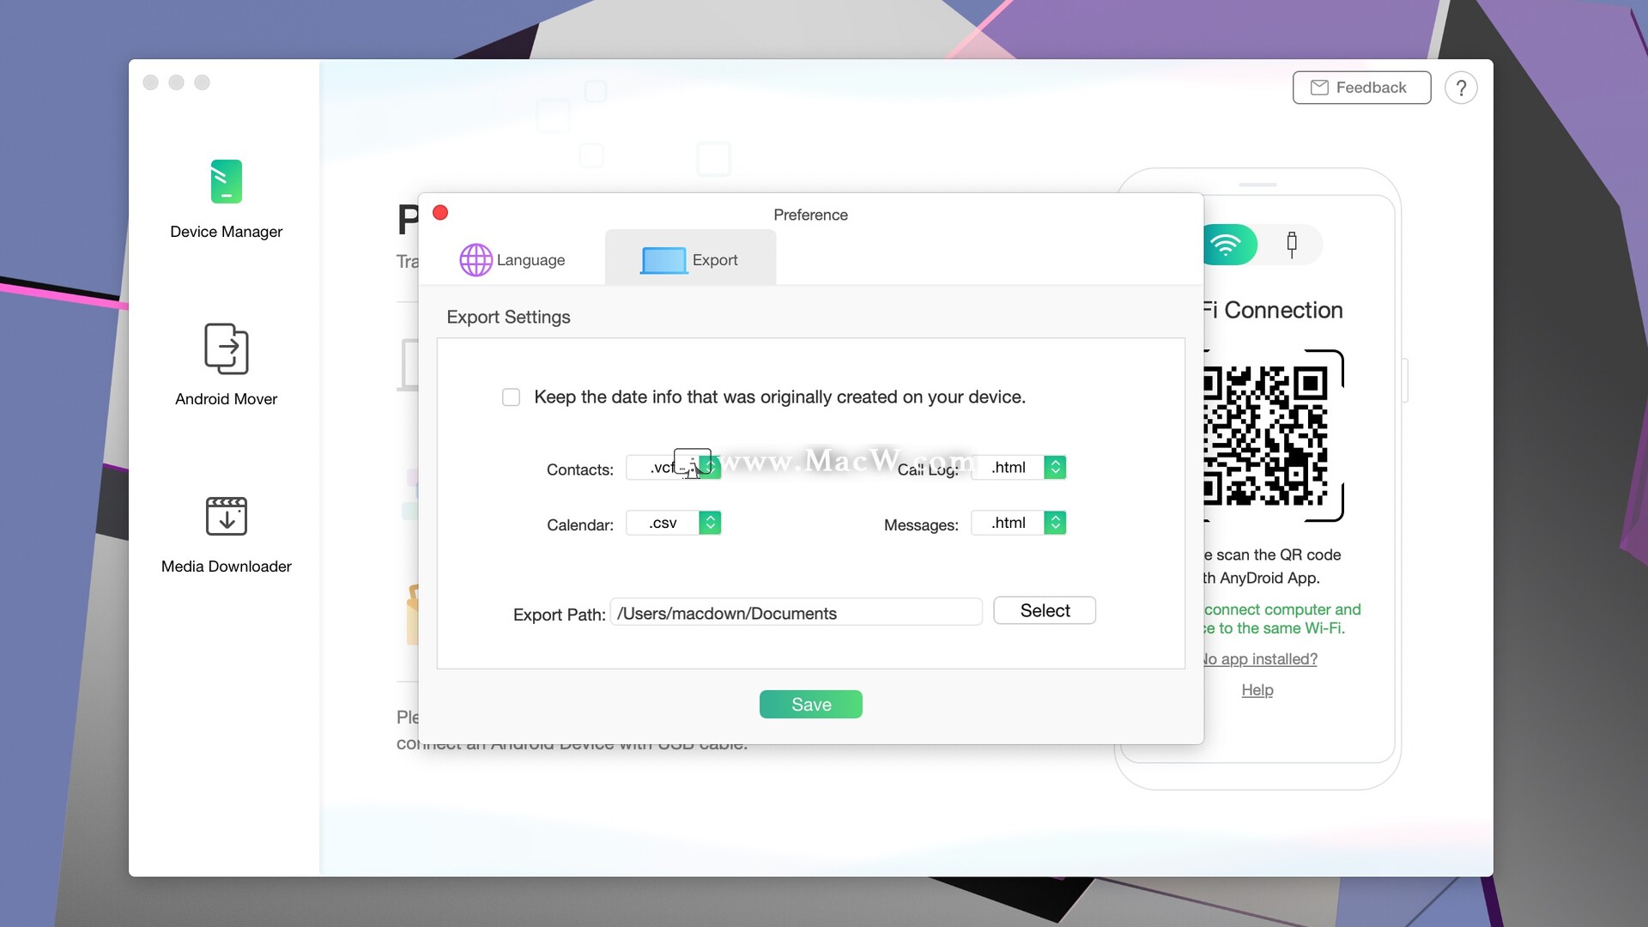Image resolution: width=1648 pixels, height=927 pixels.
Task: Click the Export Path text field
Action: coord(797,613)
